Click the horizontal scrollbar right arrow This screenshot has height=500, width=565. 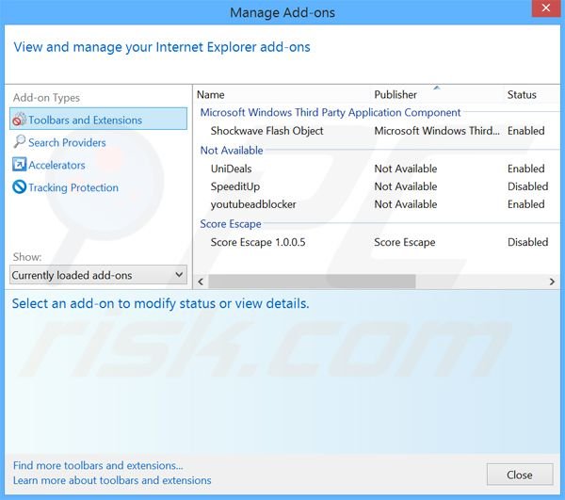[552, 282]
